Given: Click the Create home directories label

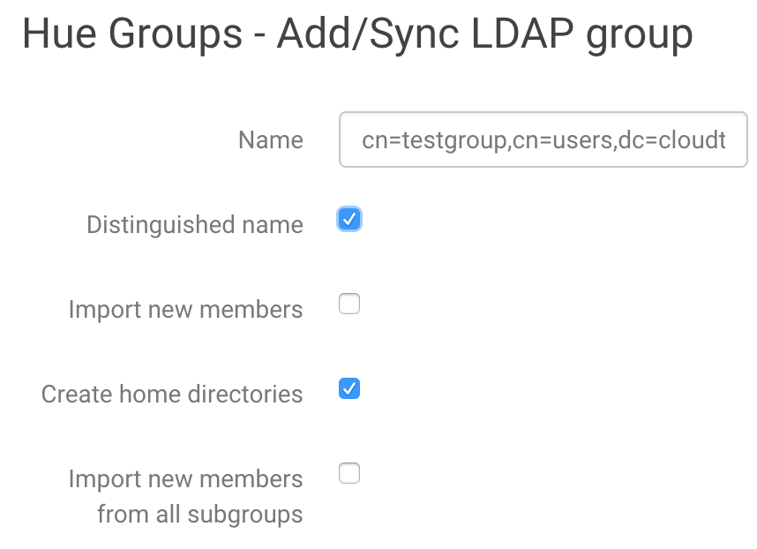Looking at the screenshot, I should pos(172,394).
